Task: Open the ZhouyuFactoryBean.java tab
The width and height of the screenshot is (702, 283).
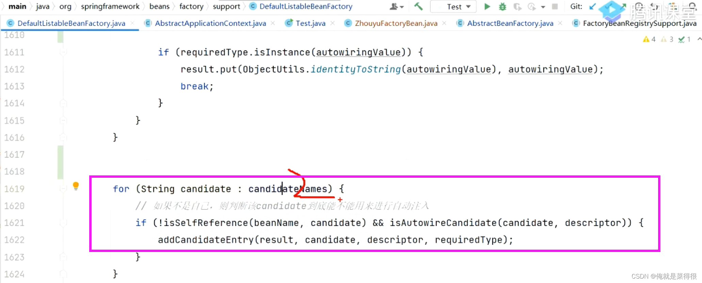Action: click(x=396, y=23)
